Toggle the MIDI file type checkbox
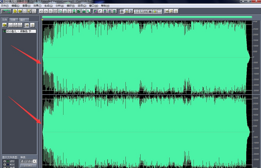 point(4,165)
